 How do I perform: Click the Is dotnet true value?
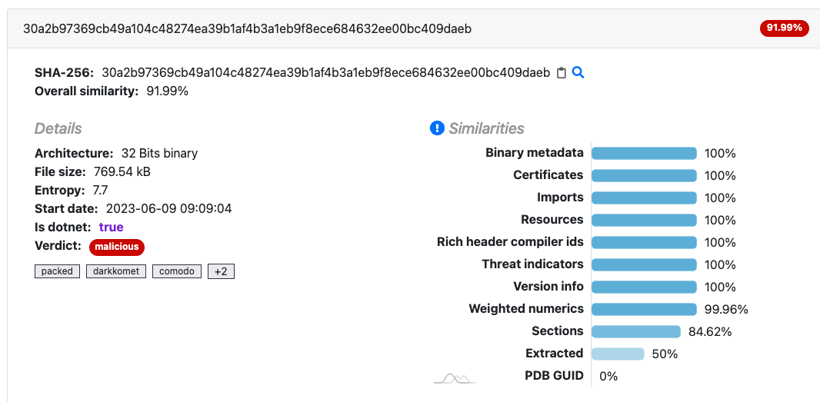tap(111, 227)
